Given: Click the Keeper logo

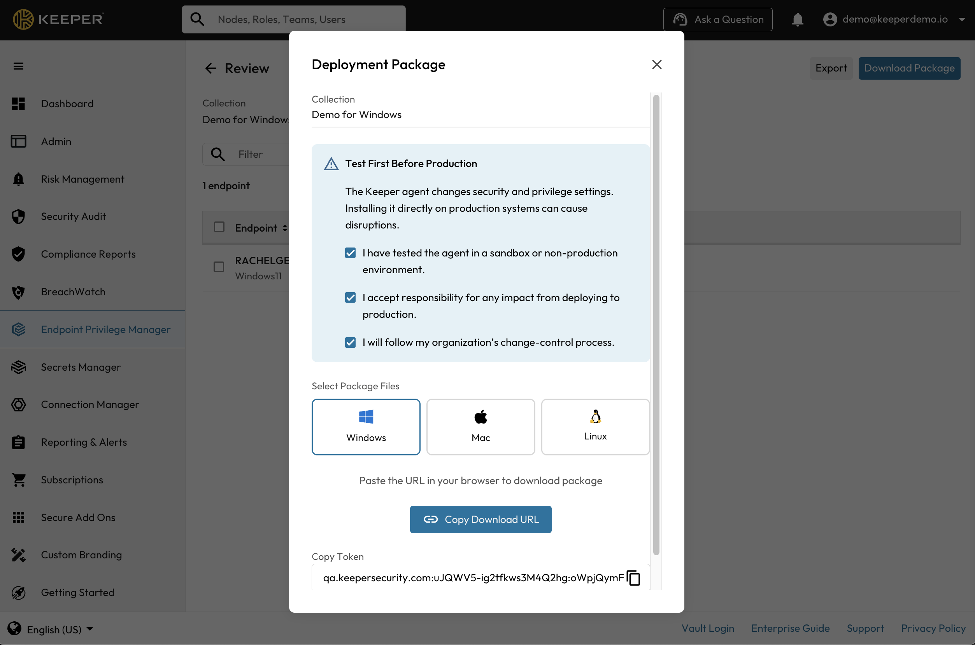Looking at the screenshot, I should click(58, 19).
